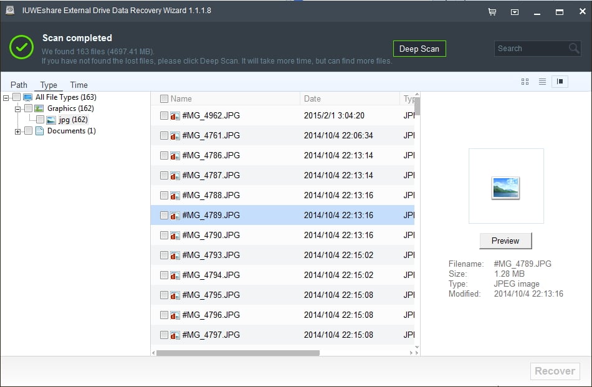The width and height of the screenshot is (592, 387).
Task: Open the title bar dropdown menu icon
Action: (515, 12)
